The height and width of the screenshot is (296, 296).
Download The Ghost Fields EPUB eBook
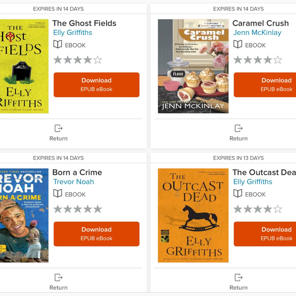pos(96,85)
